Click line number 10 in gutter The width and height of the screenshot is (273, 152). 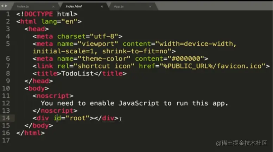6,88
